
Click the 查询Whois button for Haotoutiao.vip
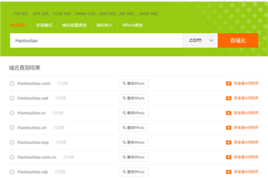(134, 172)
